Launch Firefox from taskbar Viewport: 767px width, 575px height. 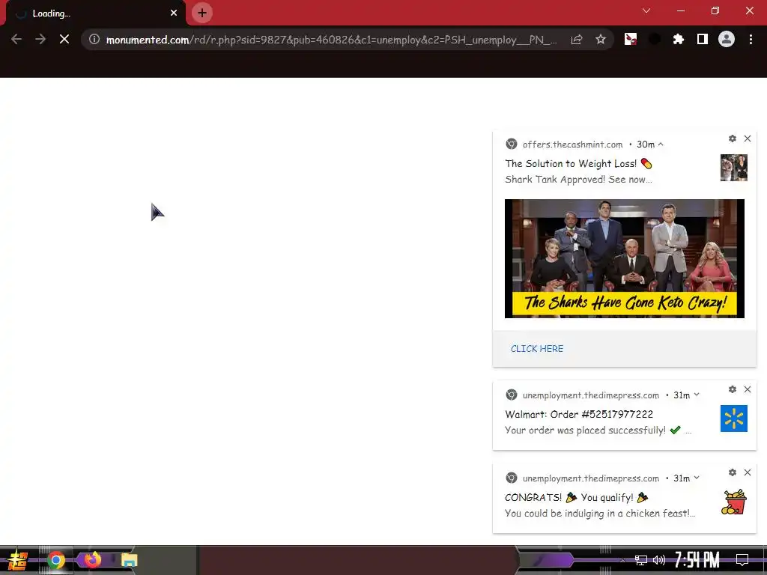92,559
